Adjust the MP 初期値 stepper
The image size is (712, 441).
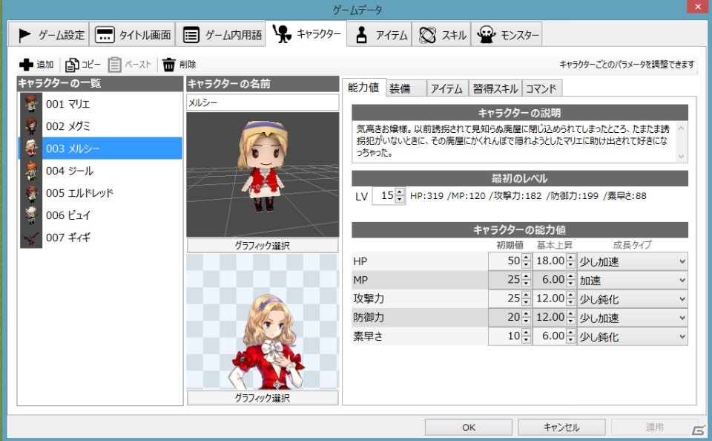526,280
